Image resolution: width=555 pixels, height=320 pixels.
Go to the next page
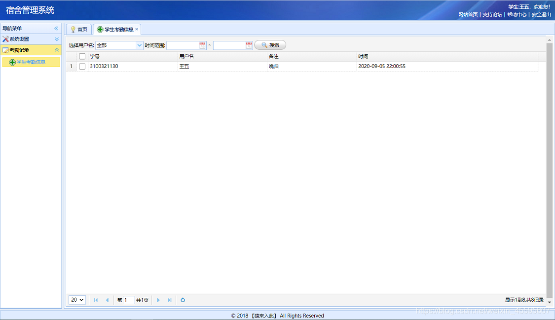click(x=158, y=300)
